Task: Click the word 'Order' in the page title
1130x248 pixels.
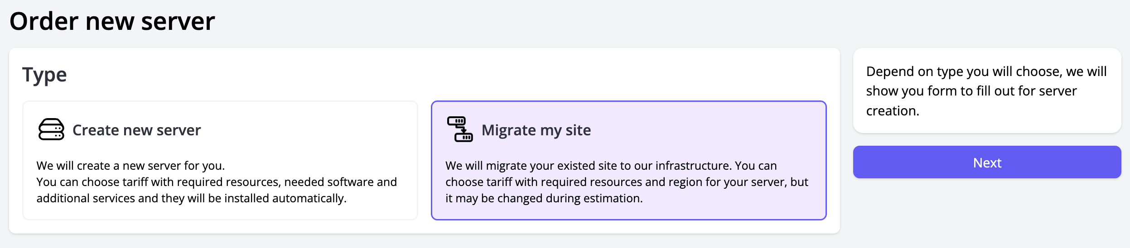Action: click(x=43, y=21)
